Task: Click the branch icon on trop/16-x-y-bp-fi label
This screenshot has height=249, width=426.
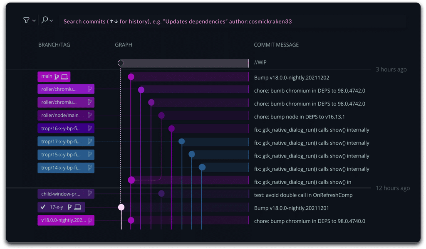Action: click(x=90, y=128)
